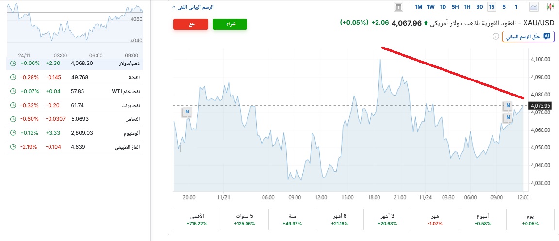Select the area chart type icon
The image size is (559, 241).
534,7
